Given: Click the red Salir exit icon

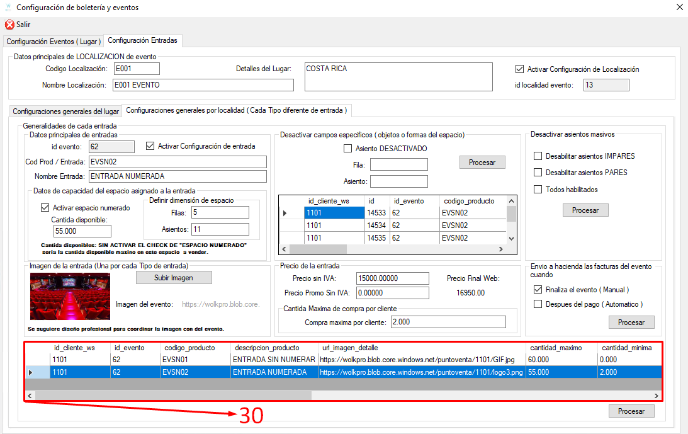Looking at the screenshot, I should [x=9, y=25].
